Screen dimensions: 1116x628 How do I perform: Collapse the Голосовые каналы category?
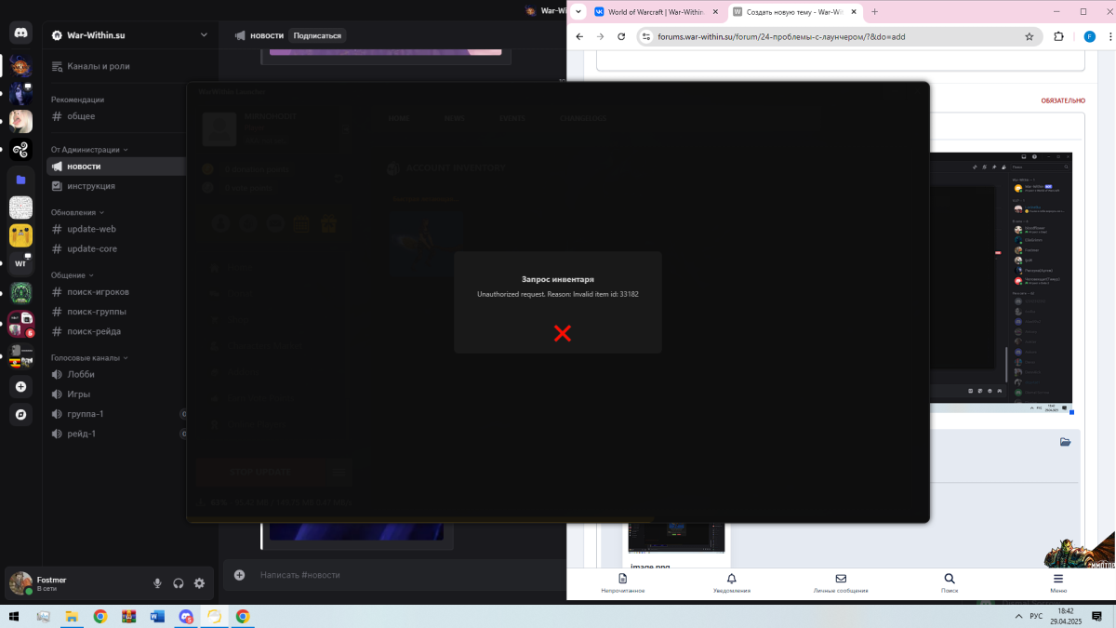pyautogui.click(x=89, y=357)
